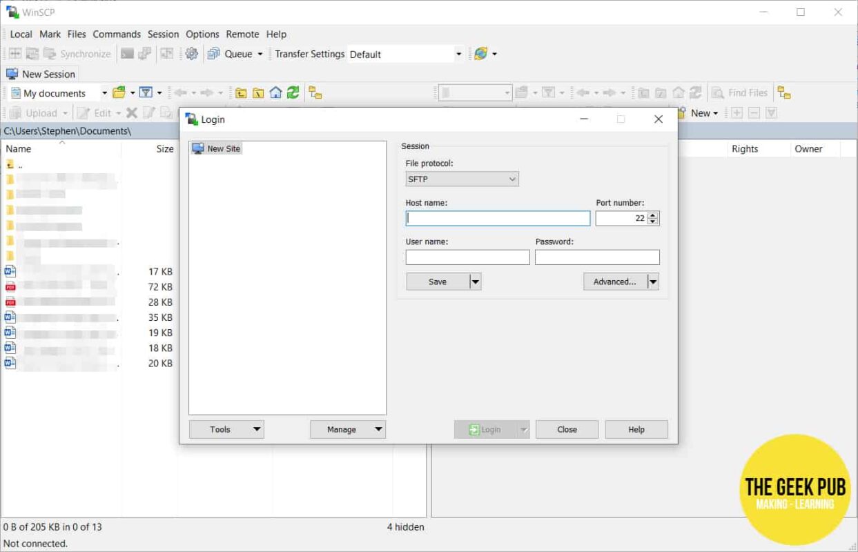858x552 pixels.
Task: Click the Queue icon in the toolbar
Action: tap(214, 54)
